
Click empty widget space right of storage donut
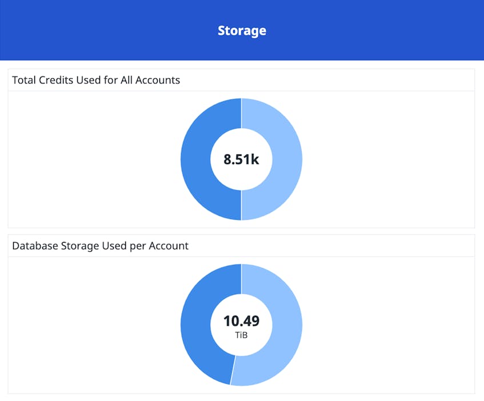coord(389,325)
